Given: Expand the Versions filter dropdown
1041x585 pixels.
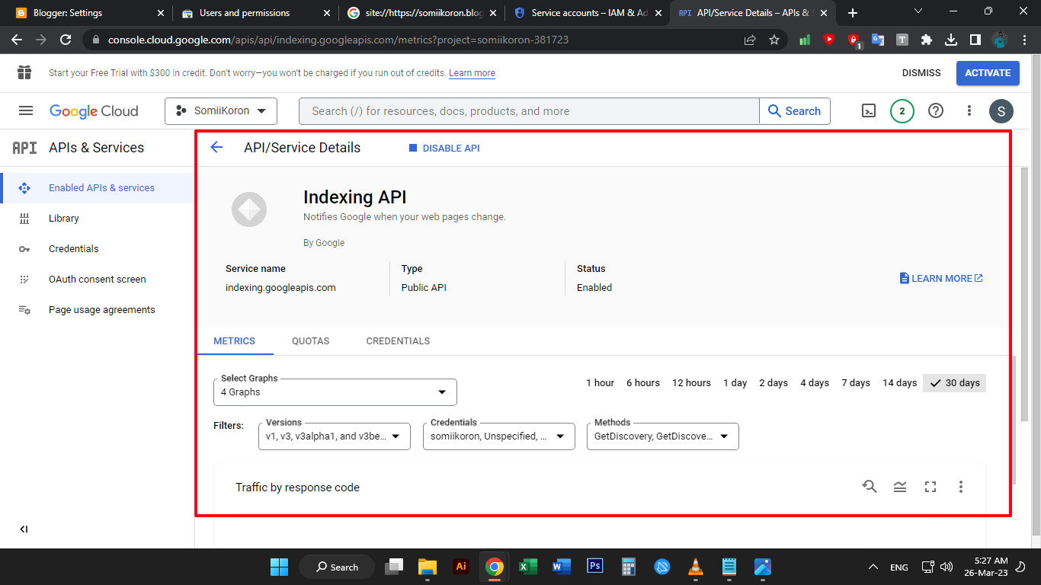Looking at the screenshot, I should [x=335, y=436].
